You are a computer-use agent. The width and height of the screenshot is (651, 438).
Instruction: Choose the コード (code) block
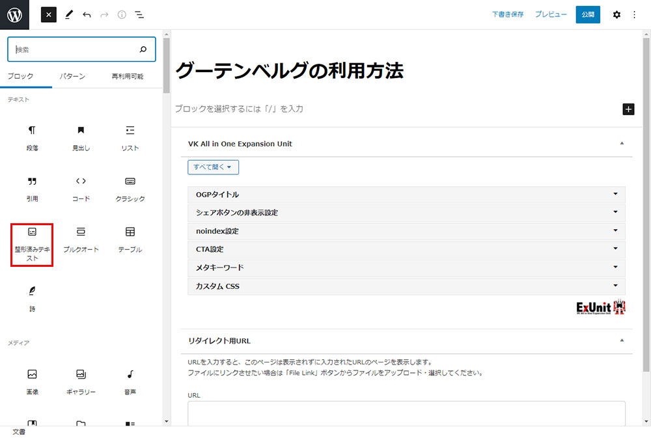coord(81,189)
